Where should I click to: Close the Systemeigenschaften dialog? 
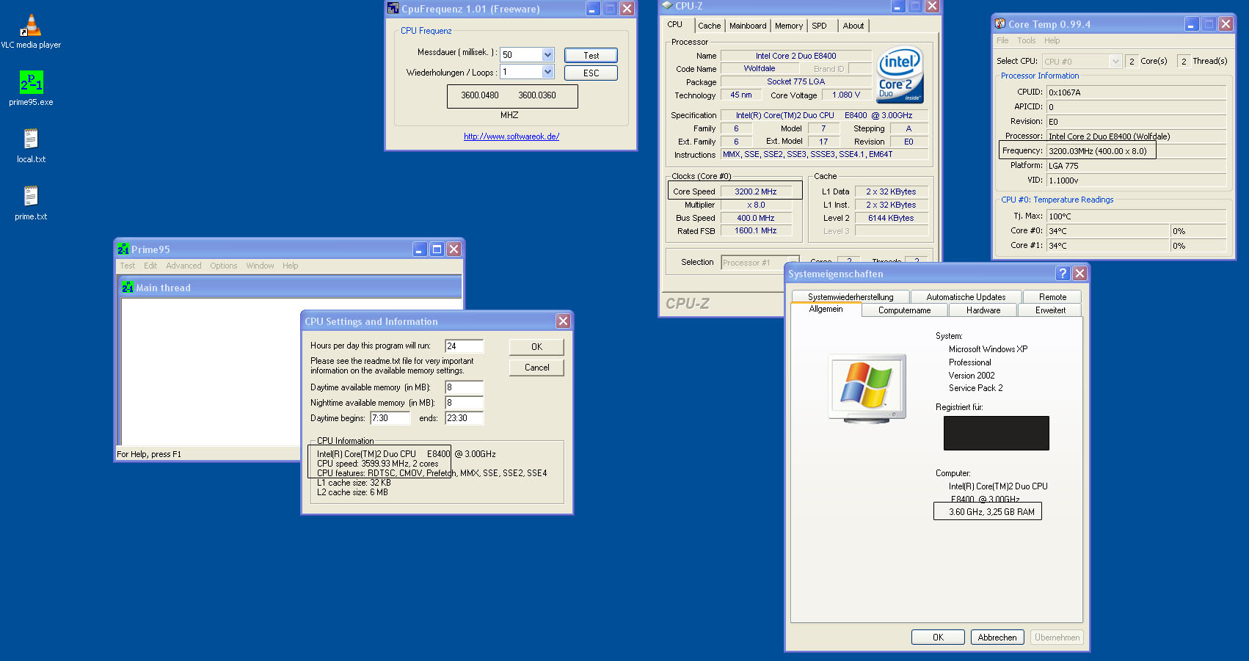coord(1079,273)
